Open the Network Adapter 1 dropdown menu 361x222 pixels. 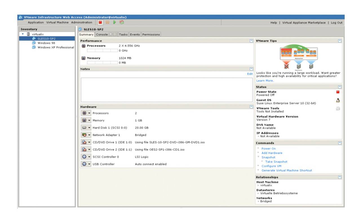click(89, 135)
